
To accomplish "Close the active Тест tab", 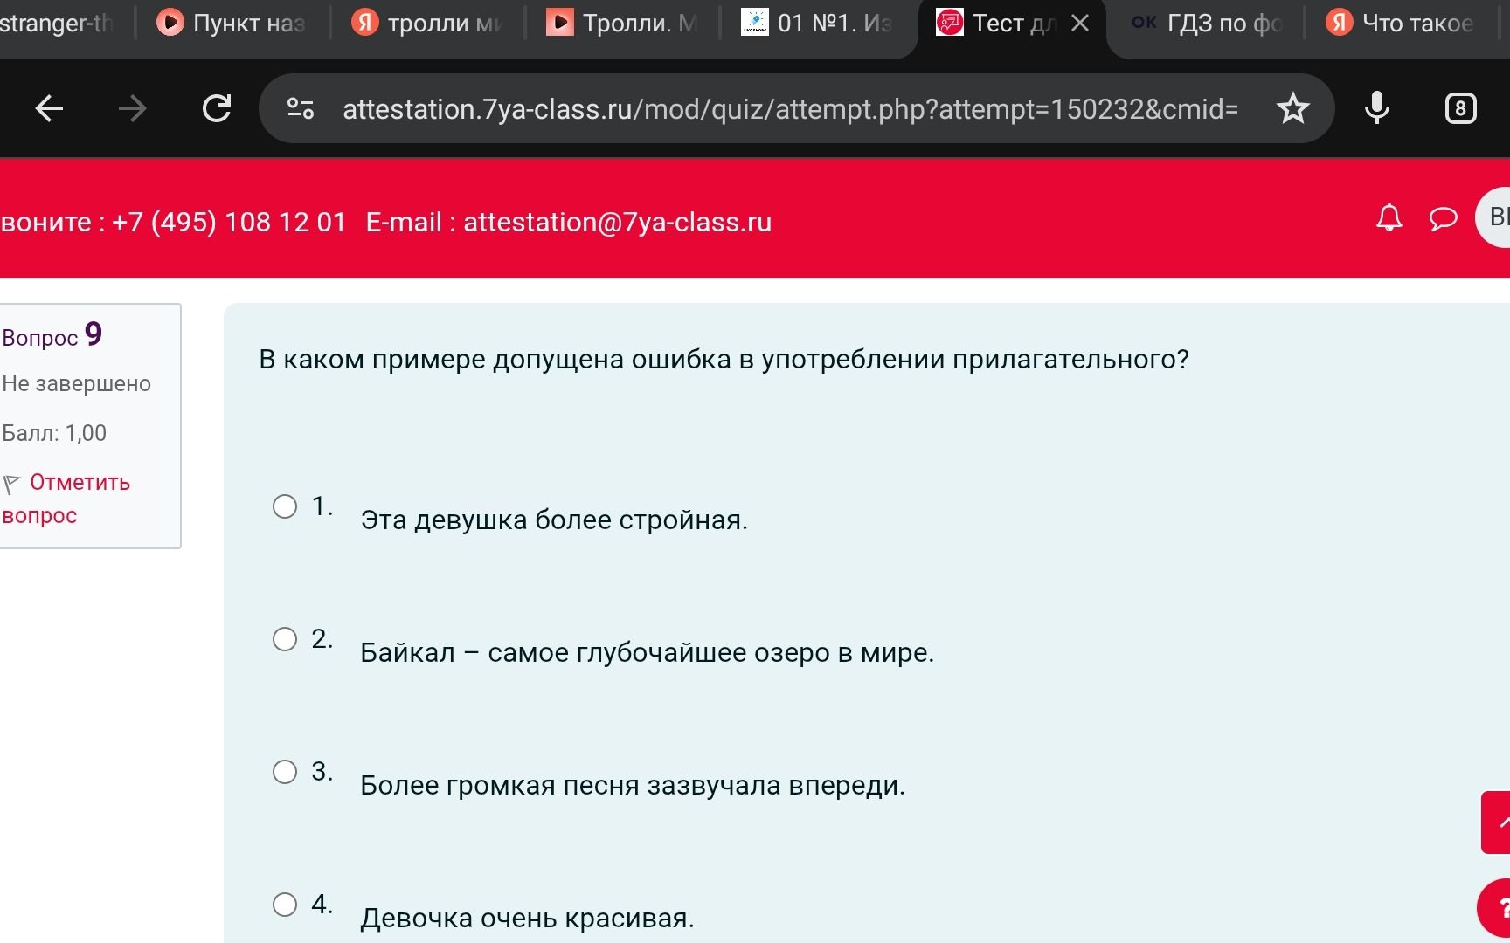I will coord(1080,24).
